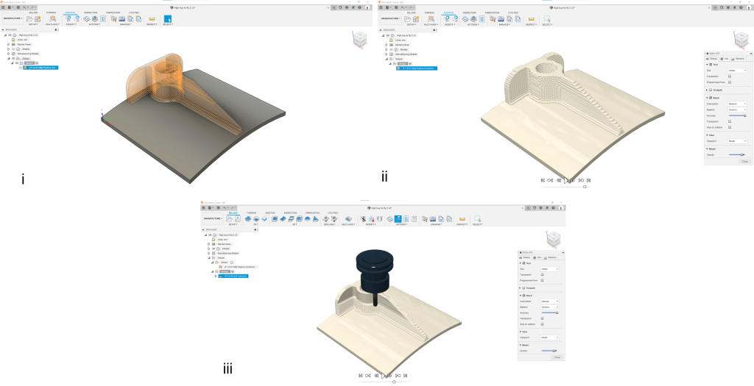
Task: Open the Material Ceramic dropdown in screenshot ii
Action: point(737,110)
